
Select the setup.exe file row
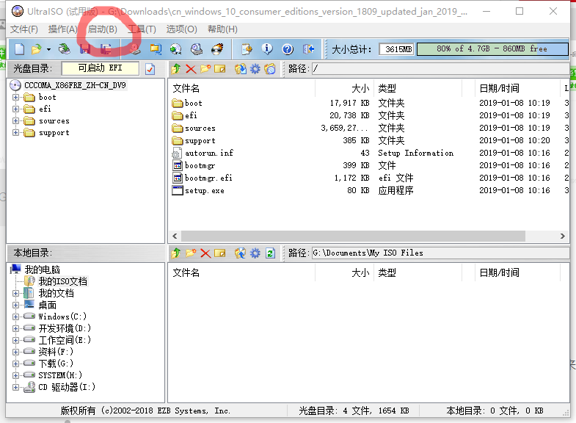tap(370, 190)
